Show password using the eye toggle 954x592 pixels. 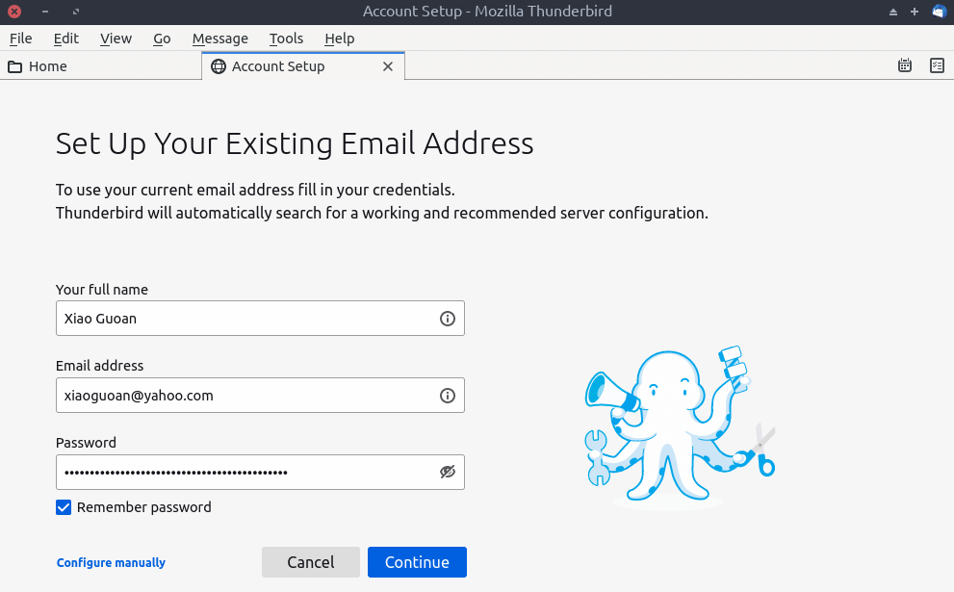pyautogui.click(x=447, y=472)
